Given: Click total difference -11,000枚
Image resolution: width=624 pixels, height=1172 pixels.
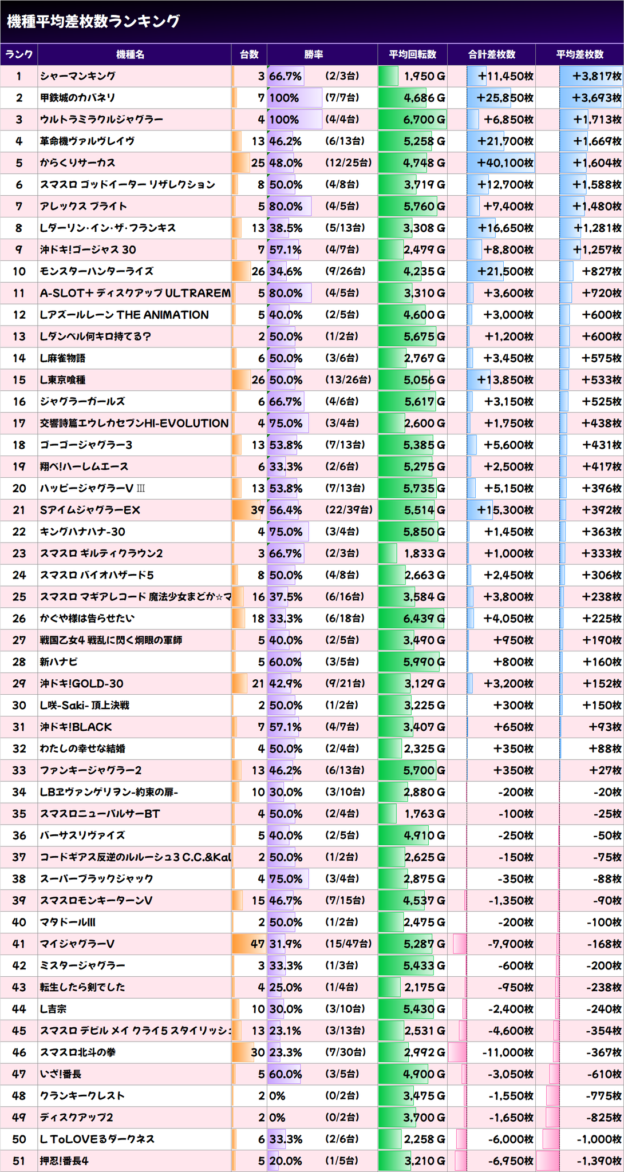Looking at the screenshot, I should (508, 1052).
